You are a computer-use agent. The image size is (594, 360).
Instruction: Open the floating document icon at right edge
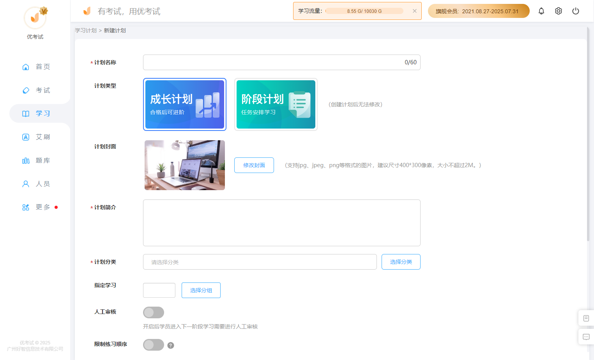[586, 318]
